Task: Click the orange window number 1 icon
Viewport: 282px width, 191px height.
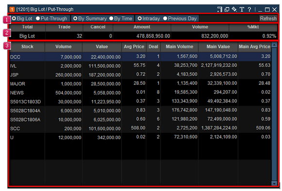Action: click(12, 9)
